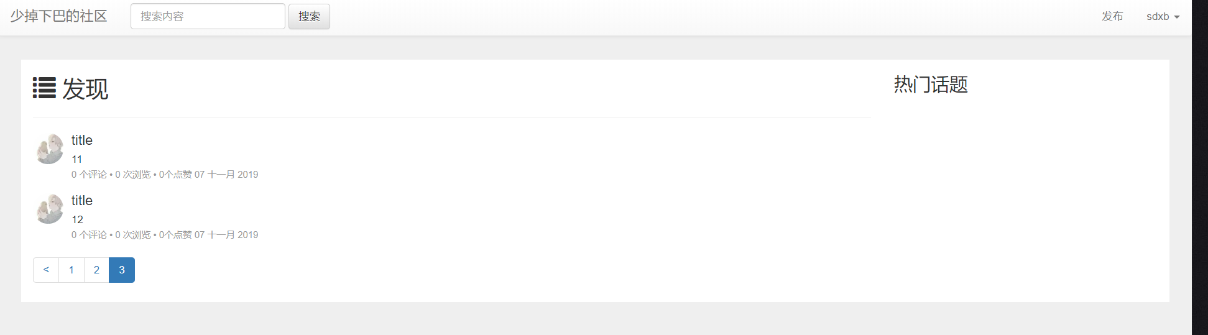Focus the 搜索内容 search field
The width and height of the screenshot is (1208, 335).
click(x=208, y=16)
